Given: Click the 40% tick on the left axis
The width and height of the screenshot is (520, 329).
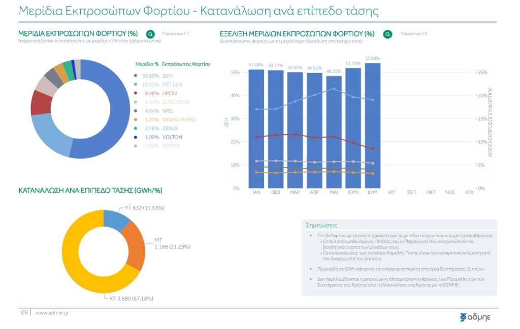Looking at the screenshot, I should (x=235, y=95).
